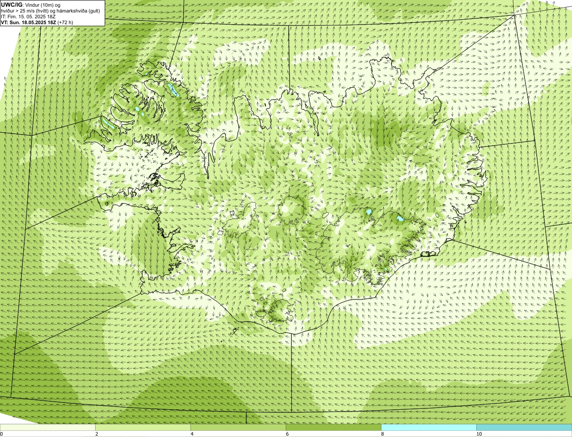Click the teal legend swatch above 10 m/s
The height and width of the screenshot is (437, 572).
[x=524, y=428]
